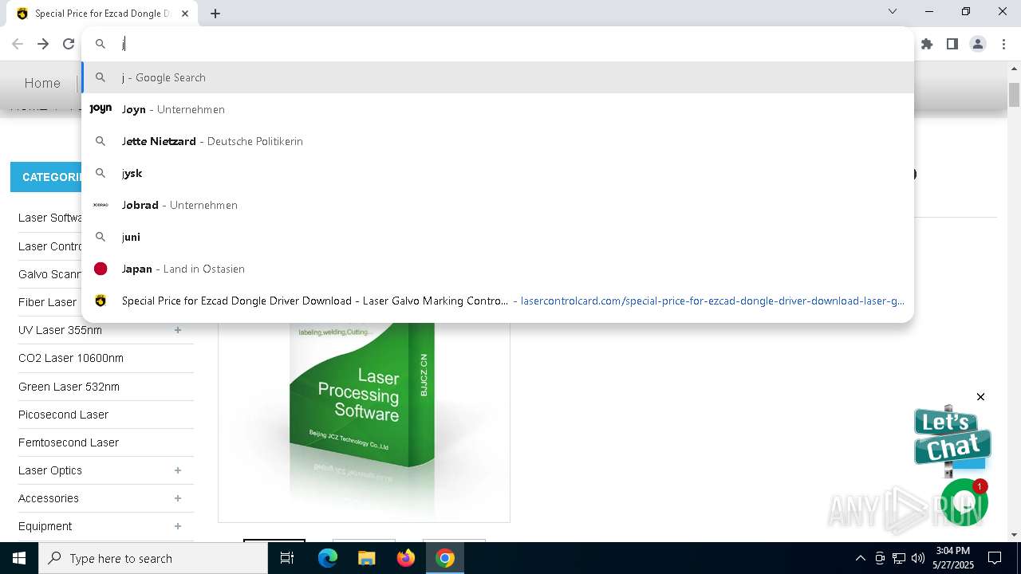
Task: Open Green Laser 532nm category
Action: point(69,387)
